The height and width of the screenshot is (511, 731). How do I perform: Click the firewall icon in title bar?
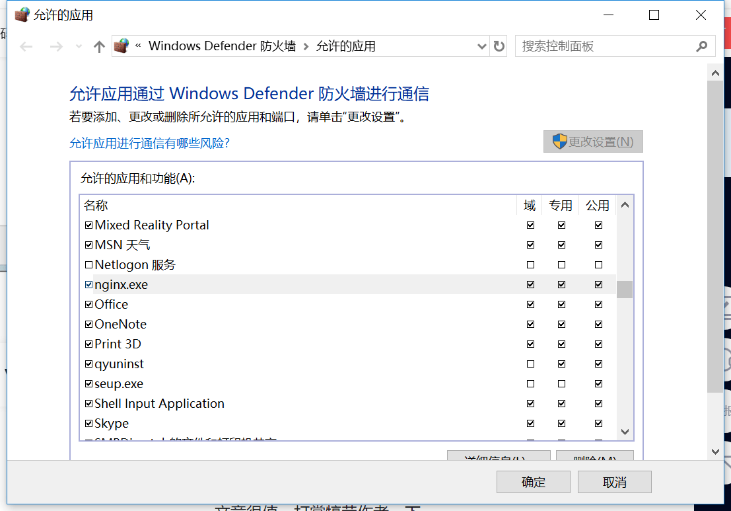click(x=22, y=15)
